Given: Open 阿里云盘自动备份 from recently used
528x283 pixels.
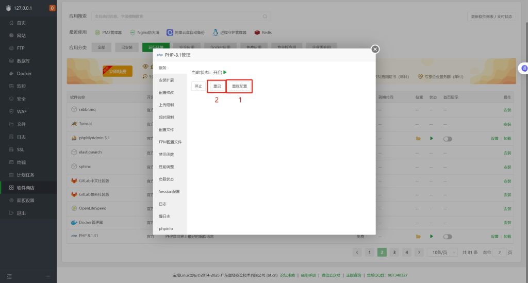Looking at the screenshot, I should pyautogui.click(x=186, y=32).
